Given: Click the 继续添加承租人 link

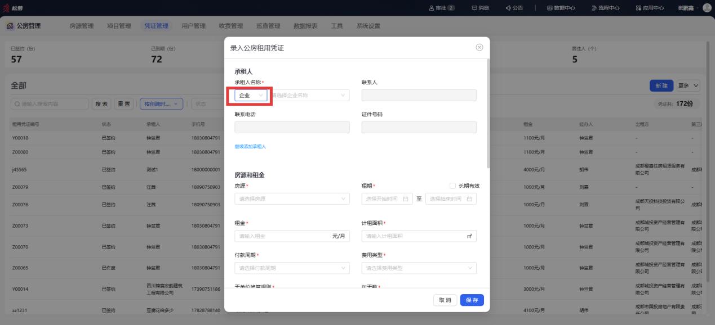Looking at the screenshot, I should click(x=250, y=147).
